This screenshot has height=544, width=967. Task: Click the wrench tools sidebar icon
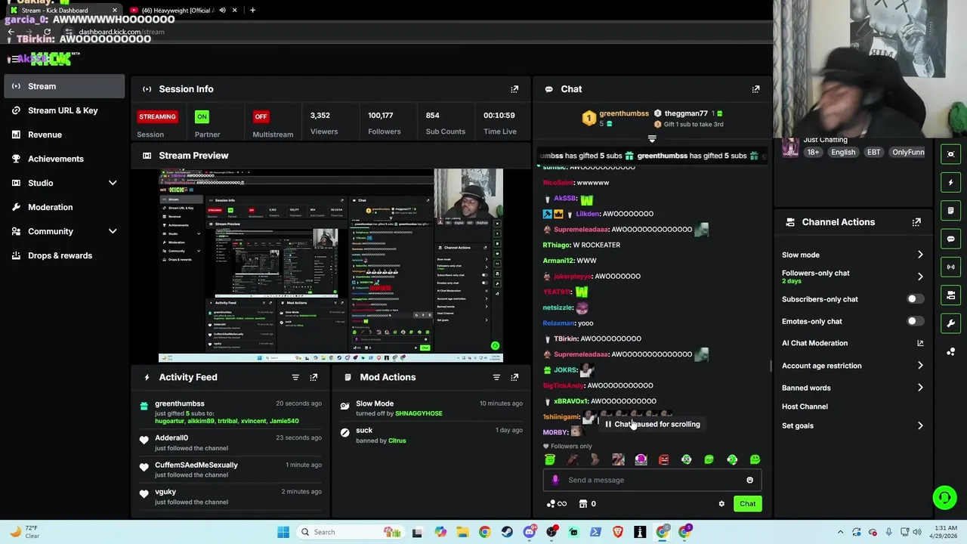pyautogui.click(x=950, y=323)
